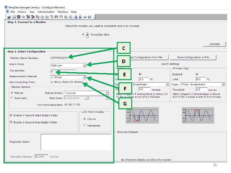Click the Trip Number input field
The height and width of the screenshot is (173, 231).
63,71
